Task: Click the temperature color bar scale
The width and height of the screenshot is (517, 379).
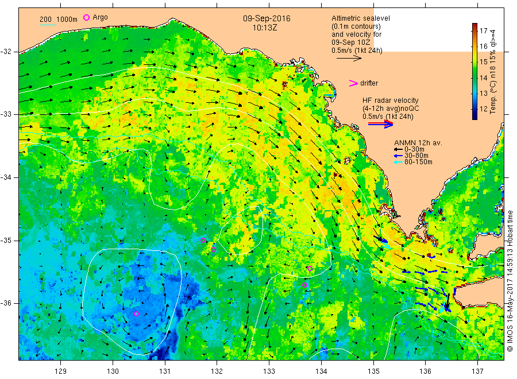Action: pyautogui.click(x=474, y=71)
